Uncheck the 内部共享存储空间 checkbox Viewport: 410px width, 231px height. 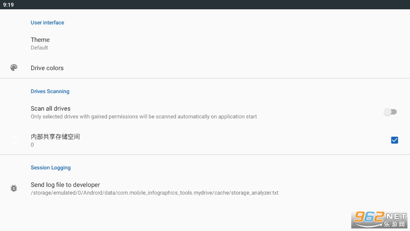point(394,140)
